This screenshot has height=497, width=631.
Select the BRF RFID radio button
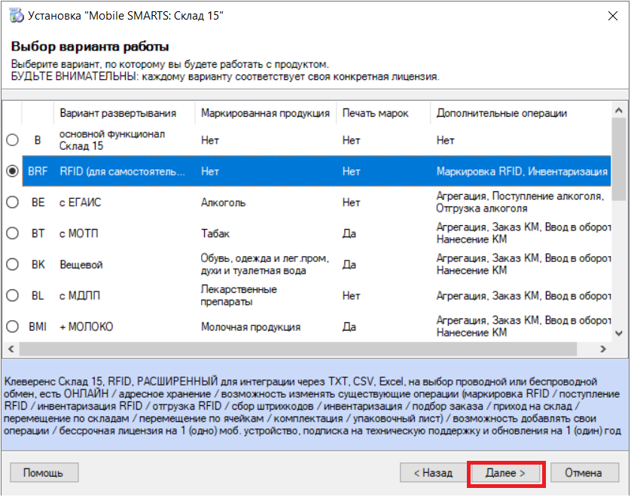tap(13, 171)
